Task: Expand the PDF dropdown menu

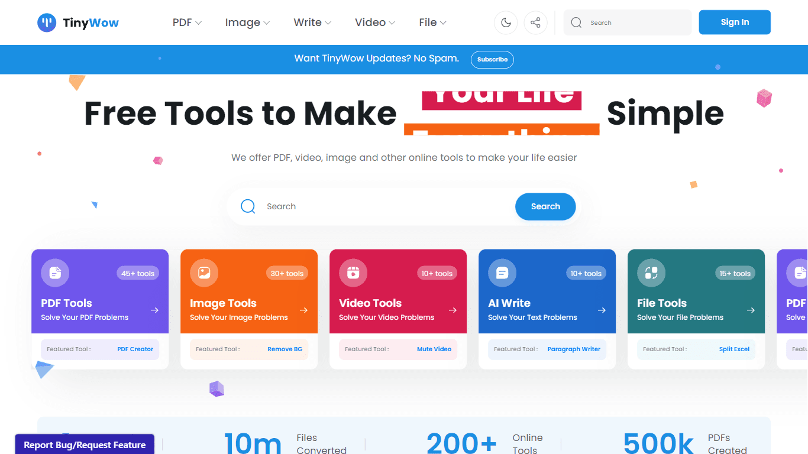Action: (187, 22)
